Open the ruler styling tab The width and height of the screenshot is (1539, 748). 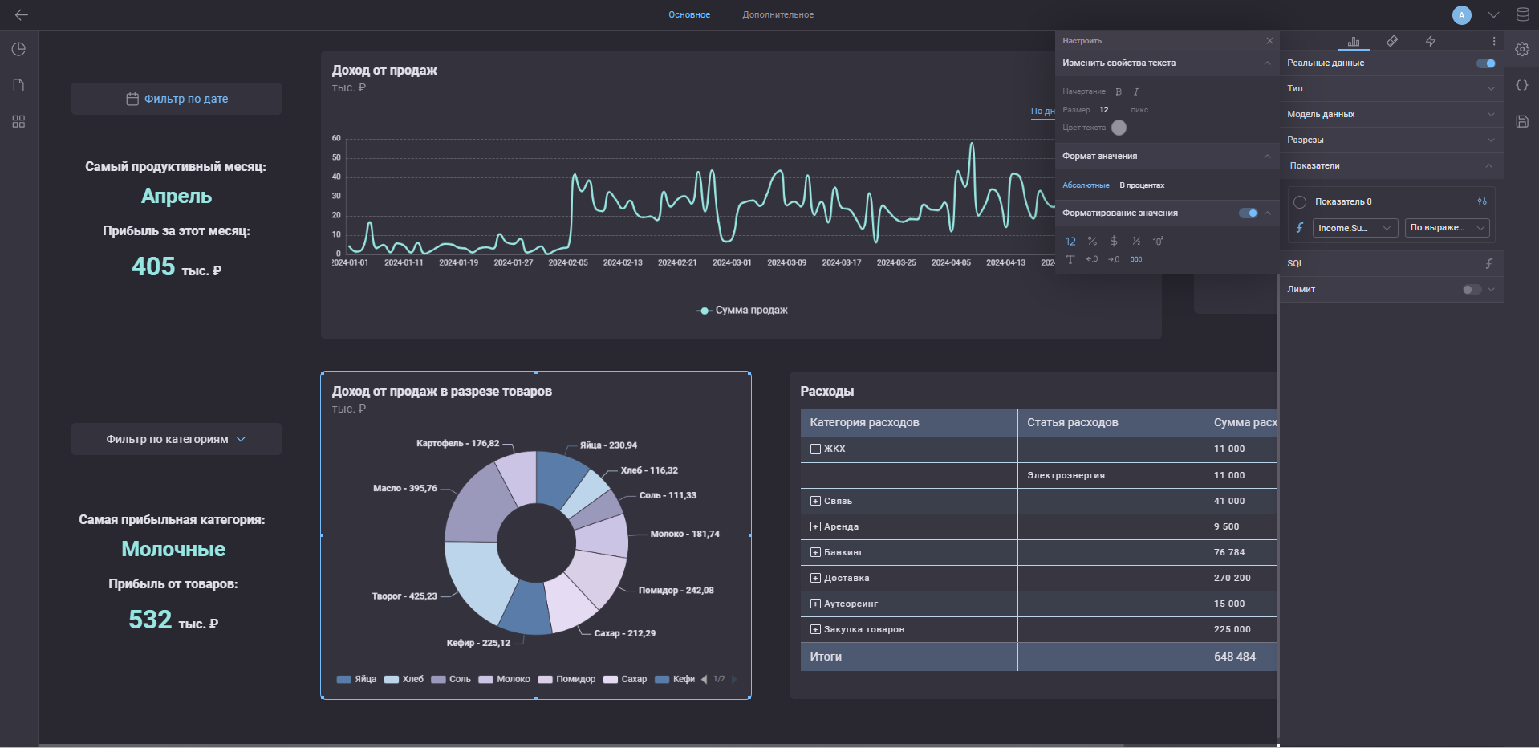1392,41
